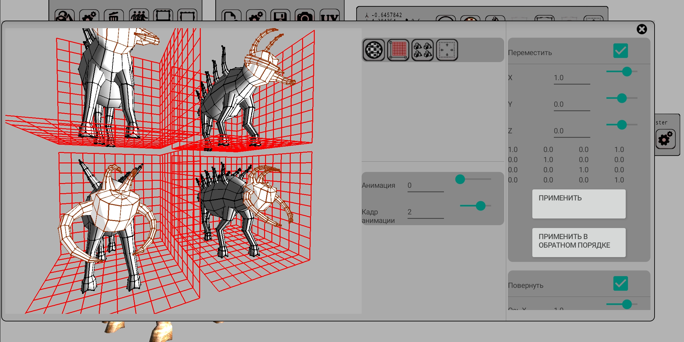Viewport: 684px width, 342px height.
Task: Toggle the red grid display icon
Action: (x=398, y=50)
